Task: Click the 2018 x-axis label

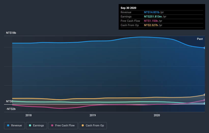Action: coord(29,115)
